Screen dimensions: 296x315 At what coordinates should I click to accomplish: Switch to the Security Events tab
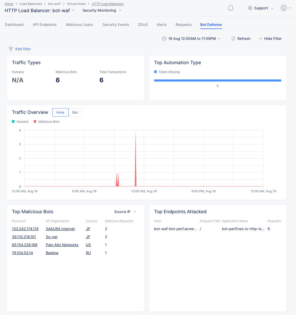coord(116,25)
